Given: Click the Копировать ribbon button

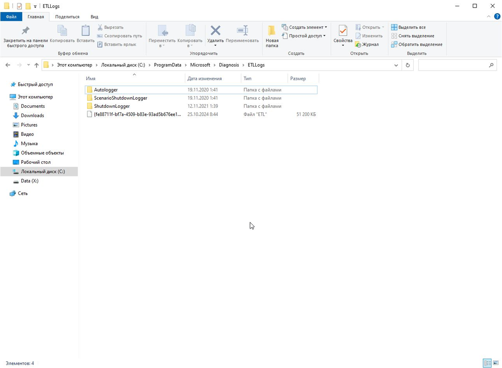Looking at the screenshot, I should point(62,34).
